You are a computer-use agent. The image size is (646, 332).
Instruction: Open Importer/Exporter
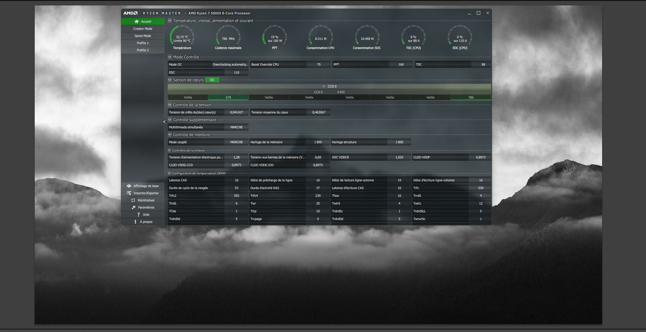[x=143, y=193]
